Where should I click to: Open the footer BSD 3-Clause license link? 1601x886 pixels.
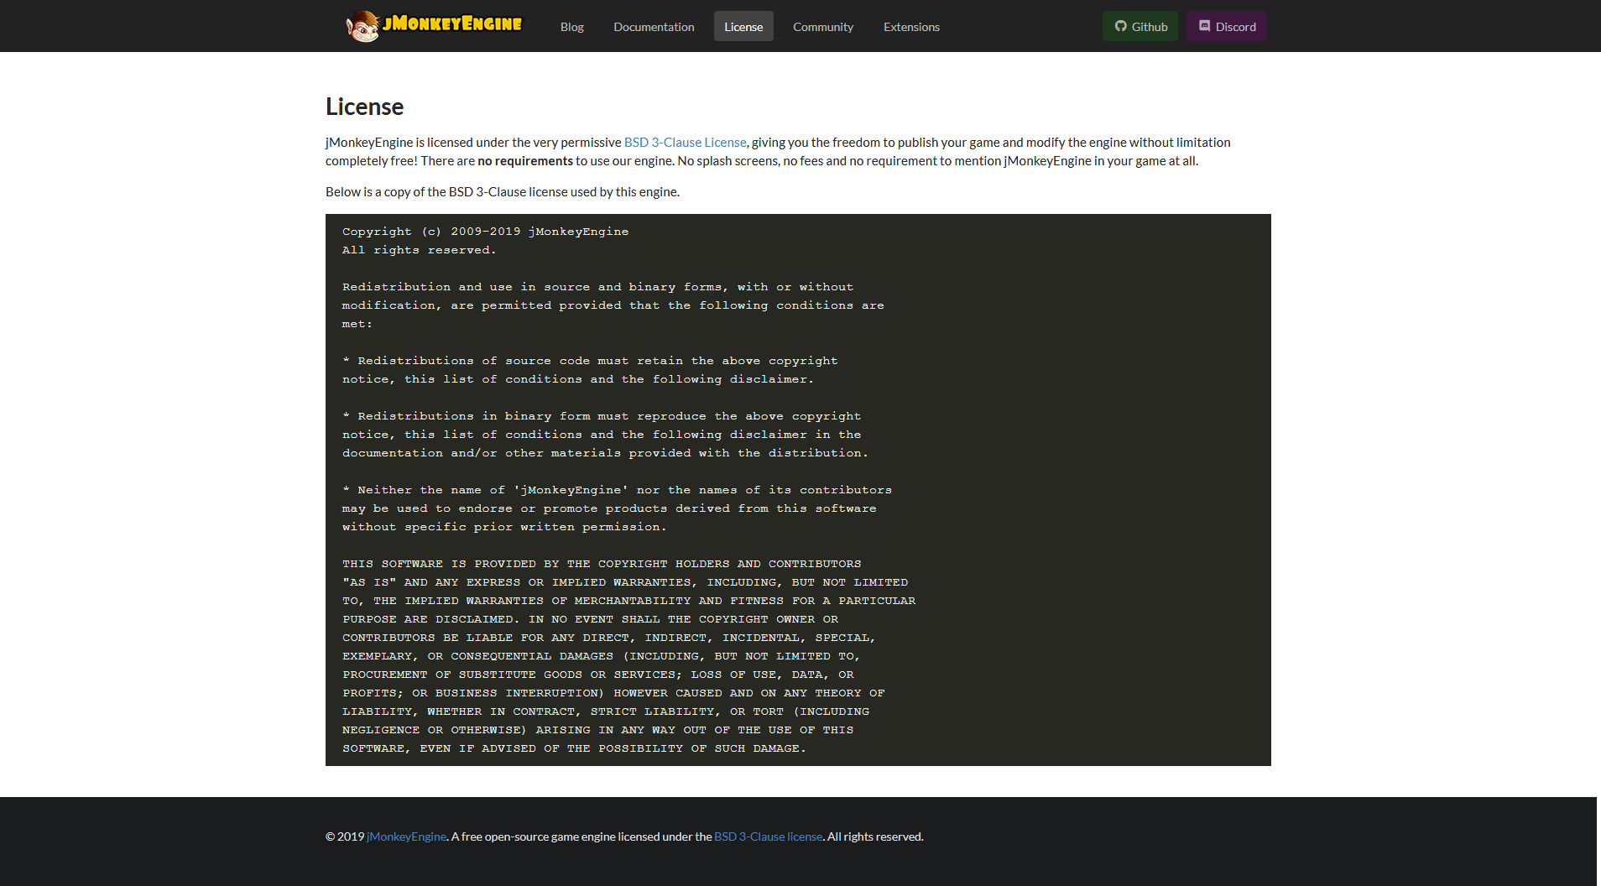(768, 836)
